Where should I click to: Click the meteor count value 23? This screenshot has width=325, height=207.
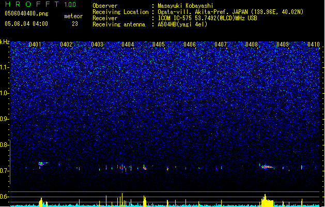(x=75, y=24)
